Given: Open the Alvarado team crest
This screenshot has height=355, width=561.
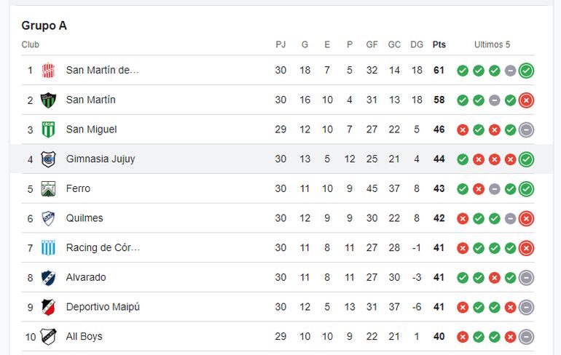Looking at the screenshot, I should (x=48, y=277).
